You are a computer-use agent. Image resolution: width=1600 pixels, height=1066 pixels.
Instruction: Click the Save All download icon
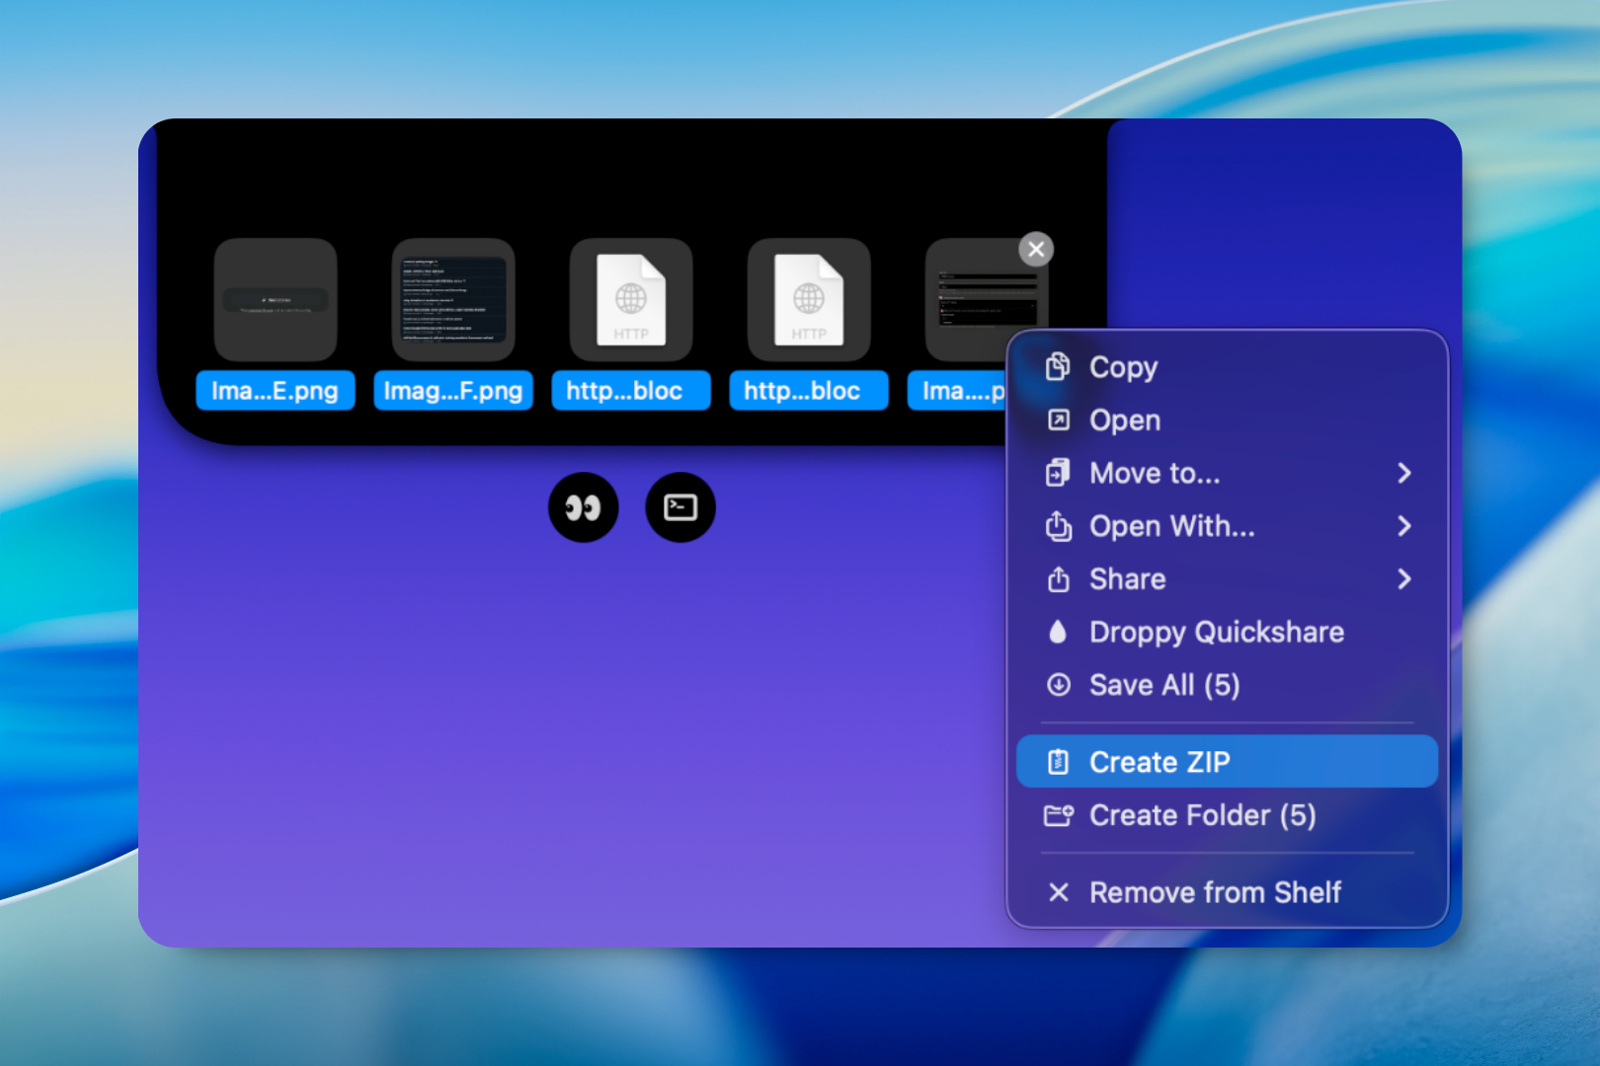[x=1058, y=685]
